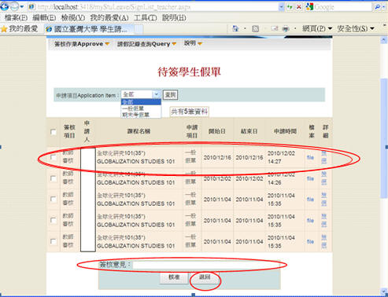
Task: Click the 核准 approve button
Action: click(x=174, y=277)
